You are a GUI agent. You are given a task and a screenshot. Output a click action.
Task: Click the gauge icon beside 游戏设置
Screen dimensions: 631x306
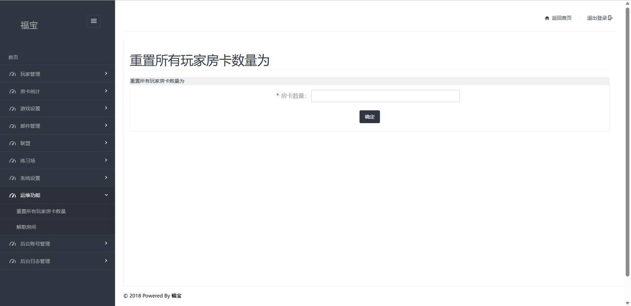(13, 109)
